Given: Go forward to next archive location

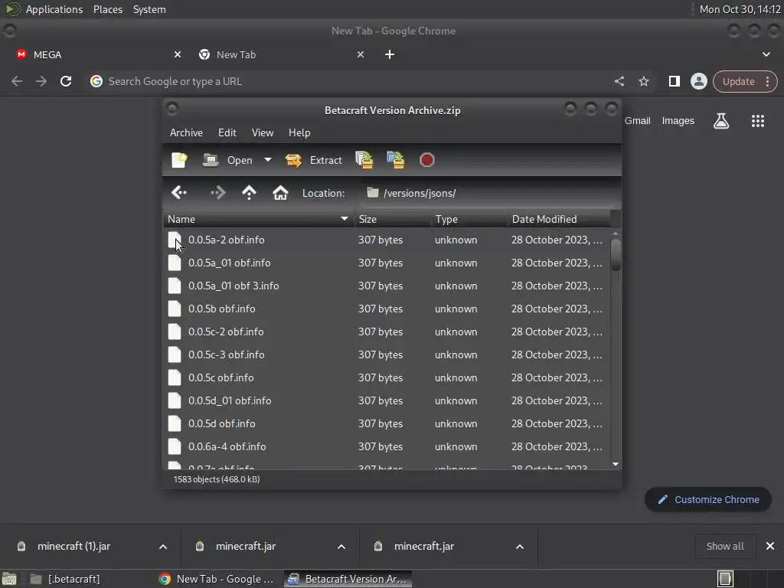Looking at the screenshot, I should tap(218, 192).
